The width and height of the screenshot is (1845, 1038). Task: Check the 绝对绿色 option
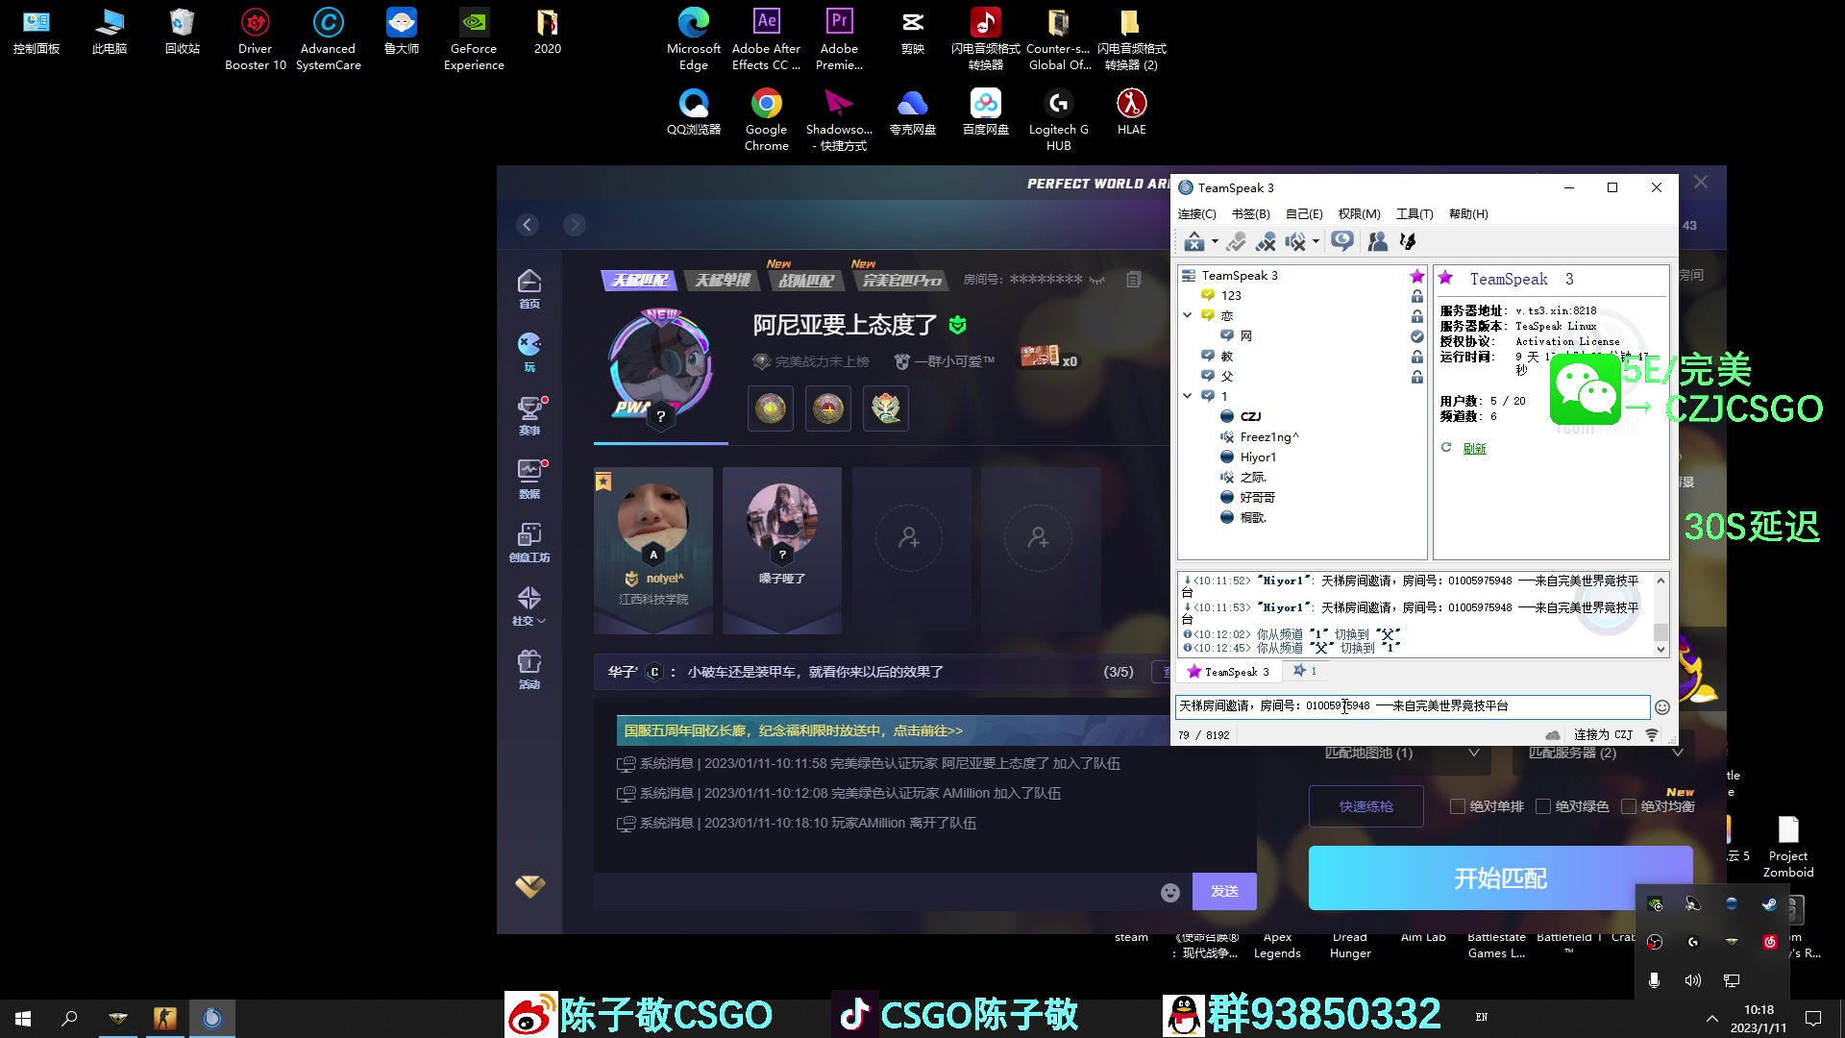click(1543, 806)
